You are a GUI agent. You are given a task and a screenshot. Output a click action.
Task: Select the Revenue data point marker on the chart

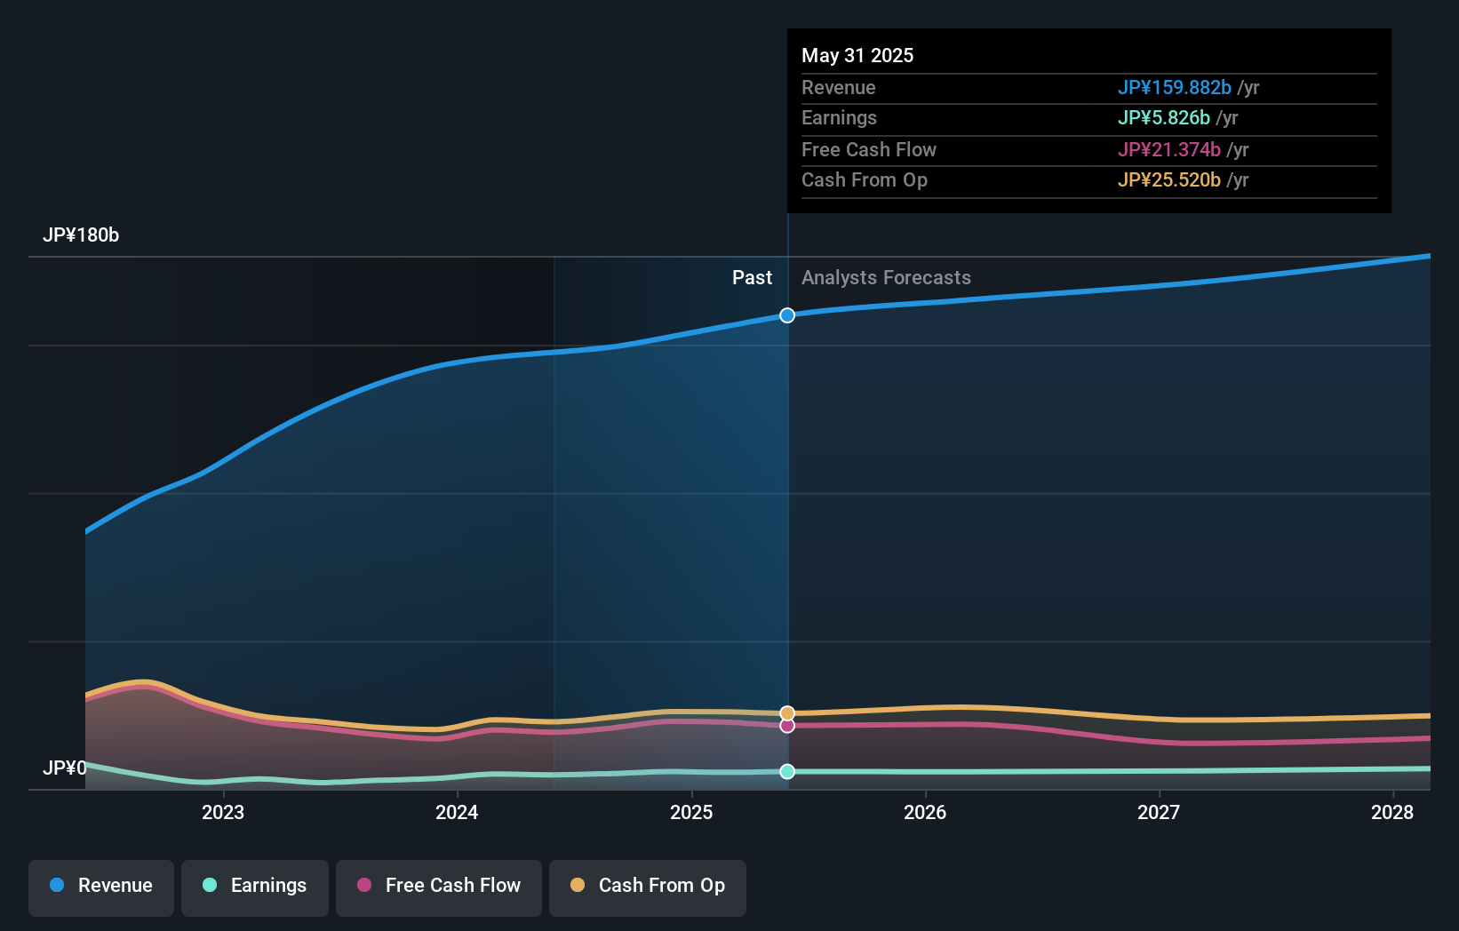[x=786, y=314]
